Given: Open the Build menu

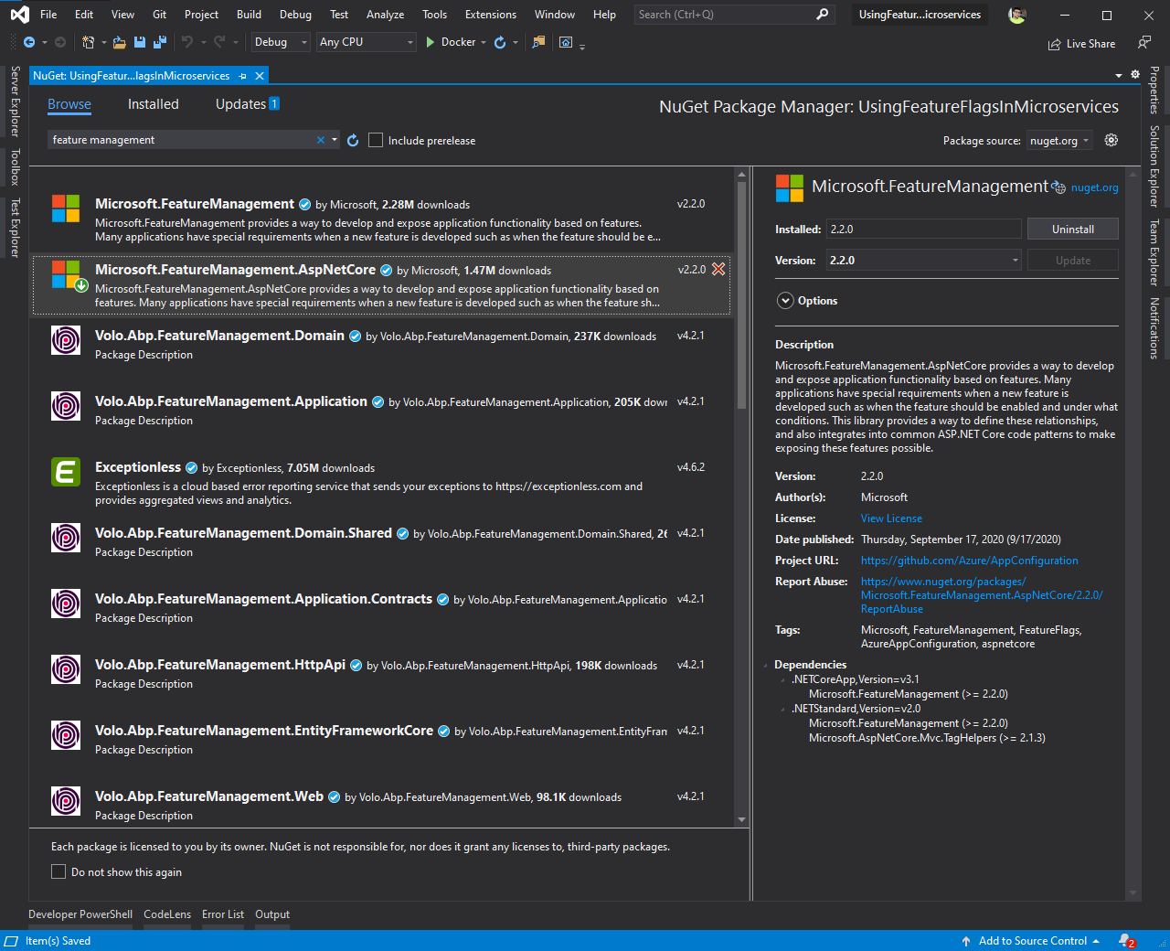Looking at the screenshot, I should tap(249, 15).
